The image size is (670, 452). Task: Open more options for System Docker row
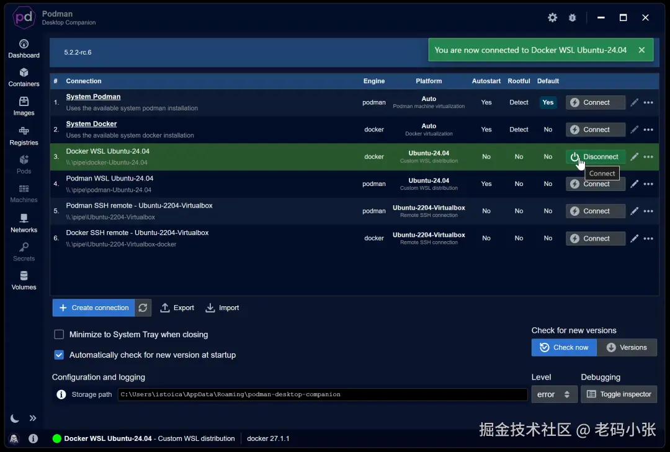pos(648,130)
